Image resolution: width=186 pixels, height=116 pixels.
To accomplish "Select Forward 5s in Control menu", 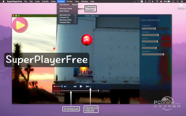I will [67, 17].
